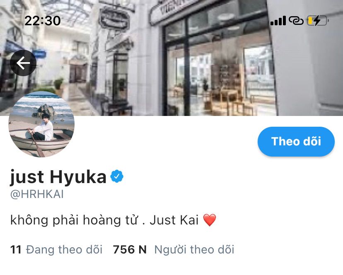This screenshot has height=275, width=343.
Task: Open the storefront header banner image
Action: tap(171, 58)
